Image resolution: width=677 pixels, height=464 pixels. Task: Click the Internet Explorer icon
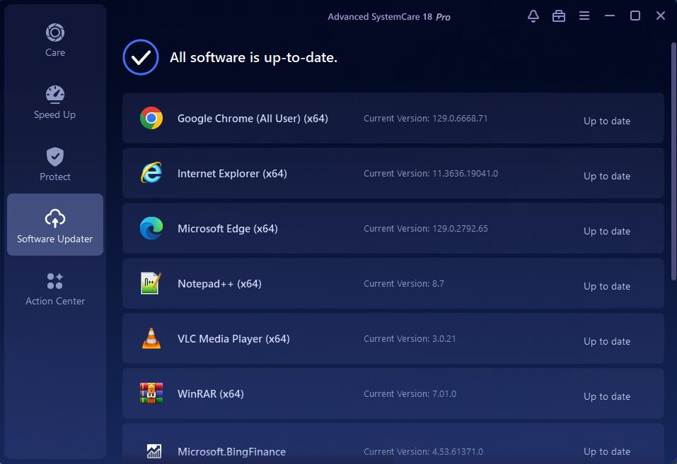point(151,173)
